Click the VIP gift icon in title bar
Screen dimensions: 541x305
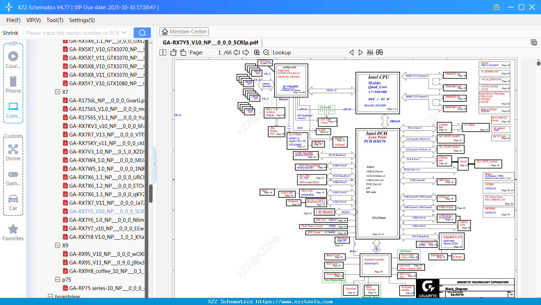coord(497,7)
